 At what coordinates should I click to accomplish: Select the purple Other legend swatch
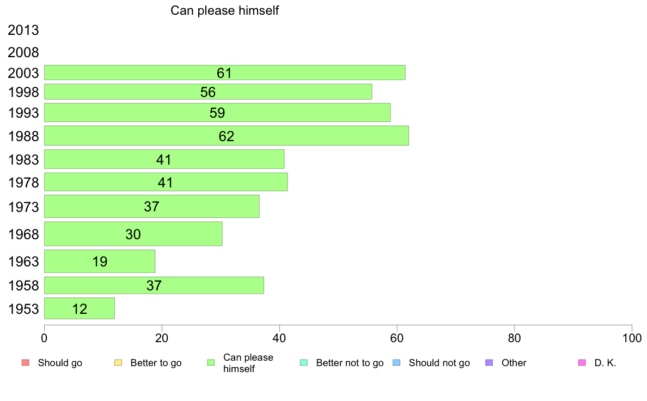point(490,363)
